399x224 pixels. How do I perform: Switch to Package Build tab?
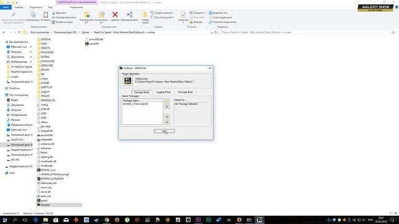pos(185,92)
